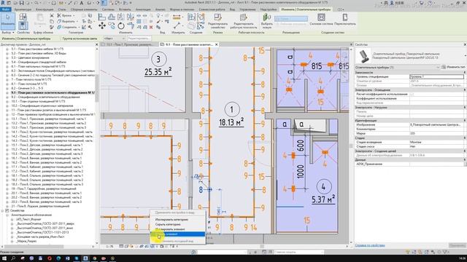
Task: Switch to the Системы ribbon tab
Action: click(x=108, y=9)
